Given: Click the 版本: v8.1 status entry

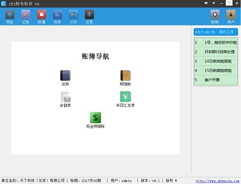Looking at the screenshot, I should (x=150, y=181).
